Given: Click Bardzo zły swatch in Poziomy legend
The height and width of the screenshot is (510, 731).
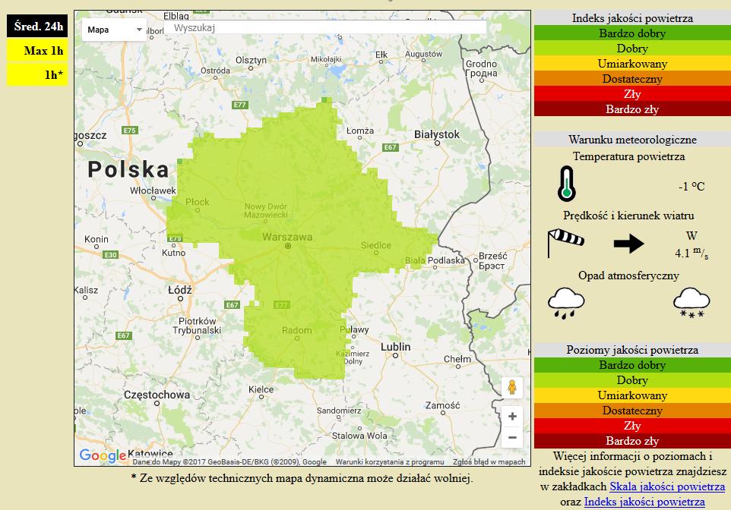Looking at the screenshot, I should (x=632, y=441).
